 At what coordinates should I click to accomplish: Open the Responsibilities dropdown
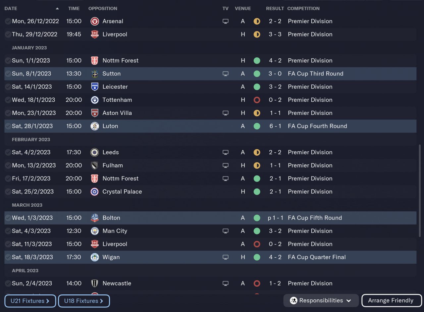321,301
